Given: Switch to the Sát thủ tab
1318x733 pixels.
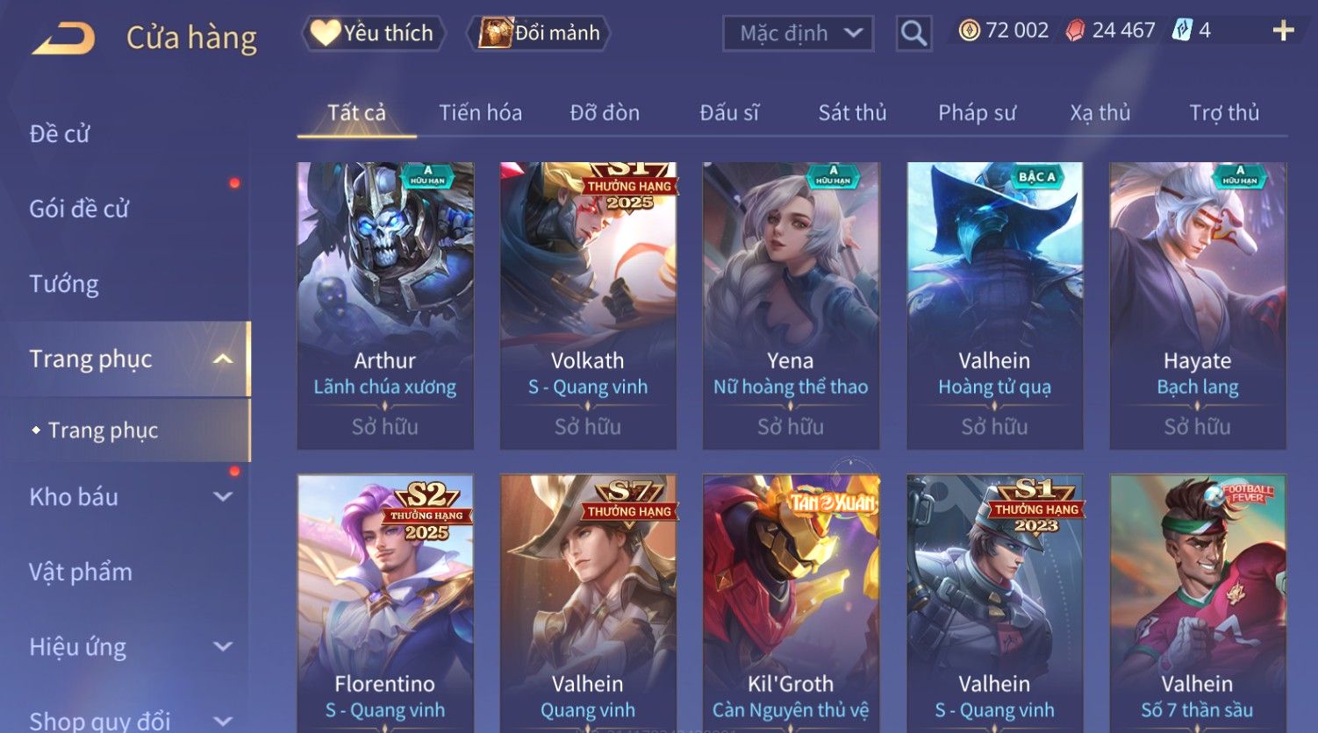Looking at the screenshot, I should (x=852, y=113).
